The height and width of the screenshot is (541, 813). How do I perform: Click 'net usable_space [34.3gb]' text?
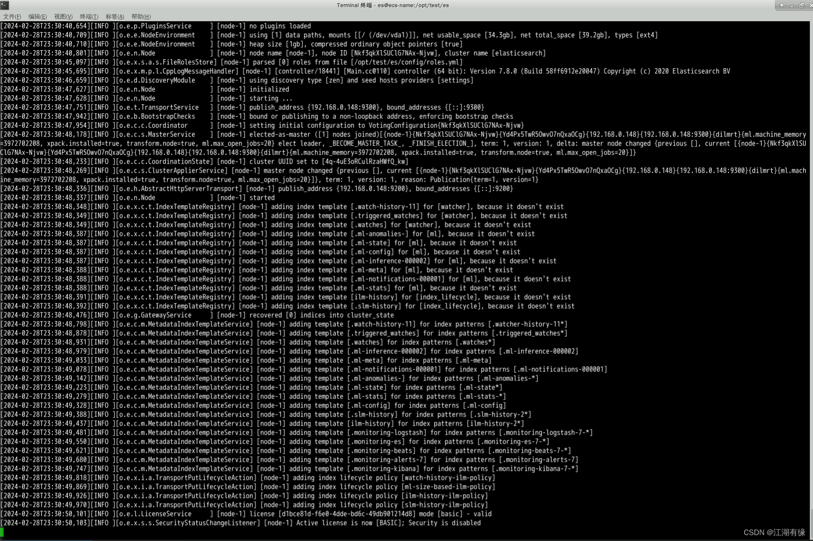[468, 35]
